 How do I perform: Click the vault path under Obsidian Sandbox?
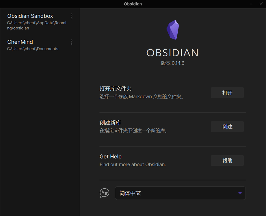(x=36, y=25)
